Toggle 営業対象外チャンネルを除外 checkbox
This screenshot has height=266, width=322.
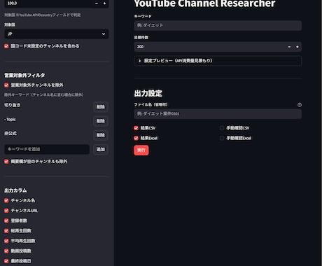point(6,85)
